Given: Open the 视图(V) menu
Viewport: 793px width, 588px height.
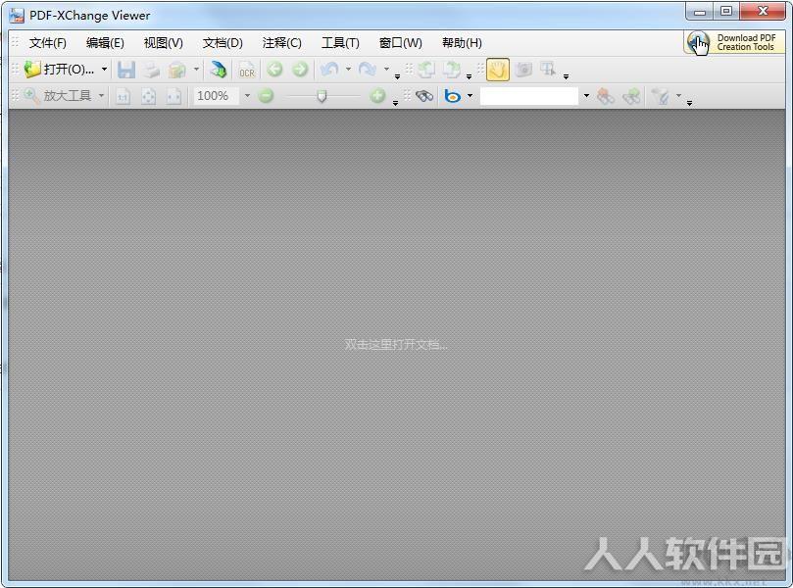Looking at the screenshot, I should 163,43.
